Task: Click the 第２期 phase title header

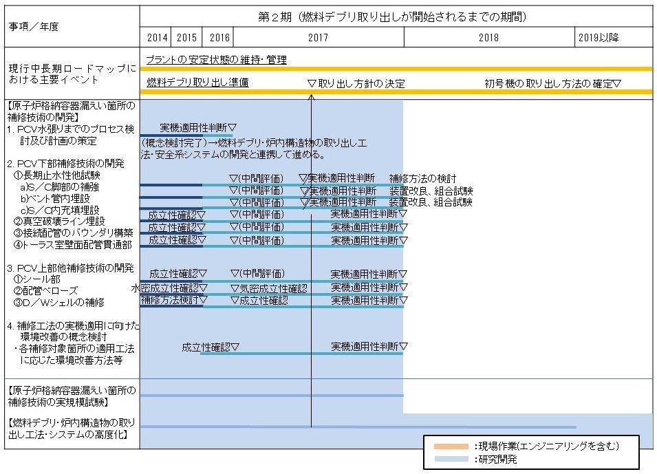Action: click(396, 17)
